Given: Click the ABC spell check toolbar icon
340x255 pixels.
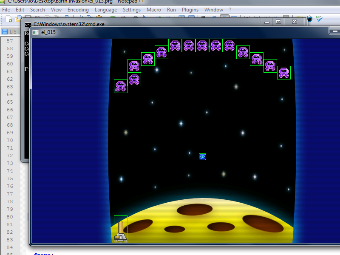Looking at the screenshot, I should [x=319, y=19].
